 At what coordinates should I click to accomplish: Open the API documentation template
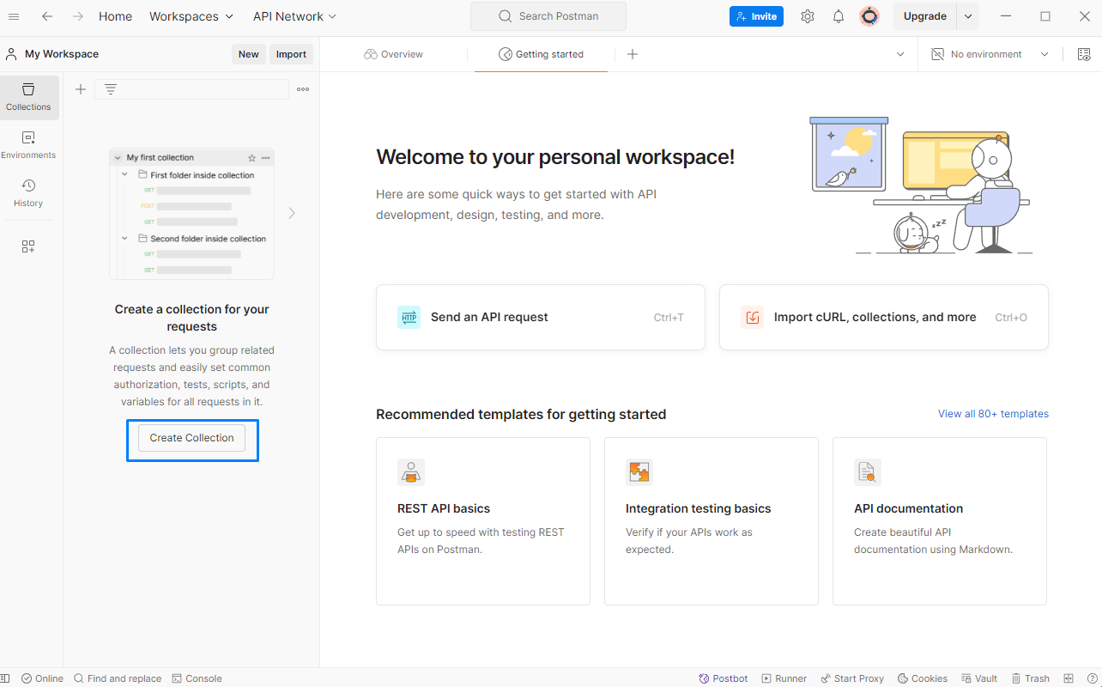coord(940,521)
